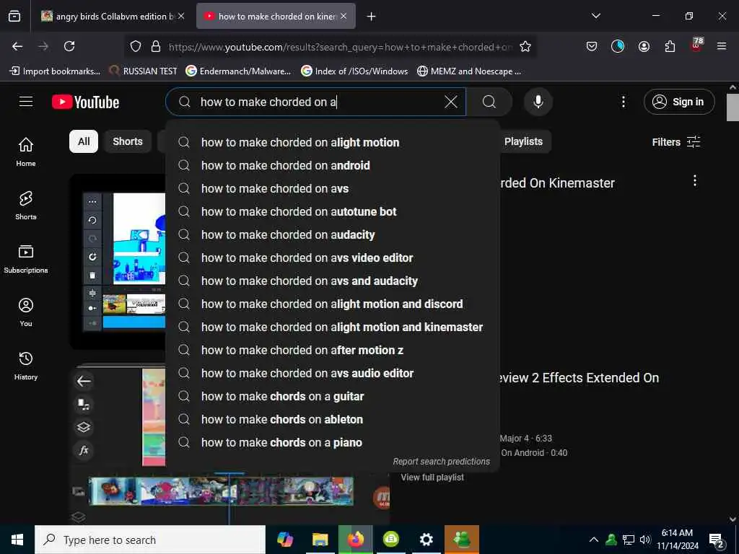Open File Explorer from the taskbar
This screenshot has width=739, height=554.
pos(320,540)
